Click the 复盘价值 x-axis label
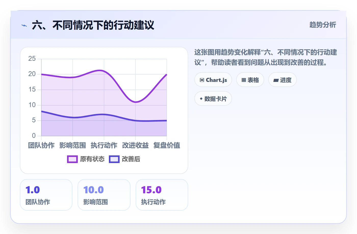 pyautogui.click(x=167, y=145)
